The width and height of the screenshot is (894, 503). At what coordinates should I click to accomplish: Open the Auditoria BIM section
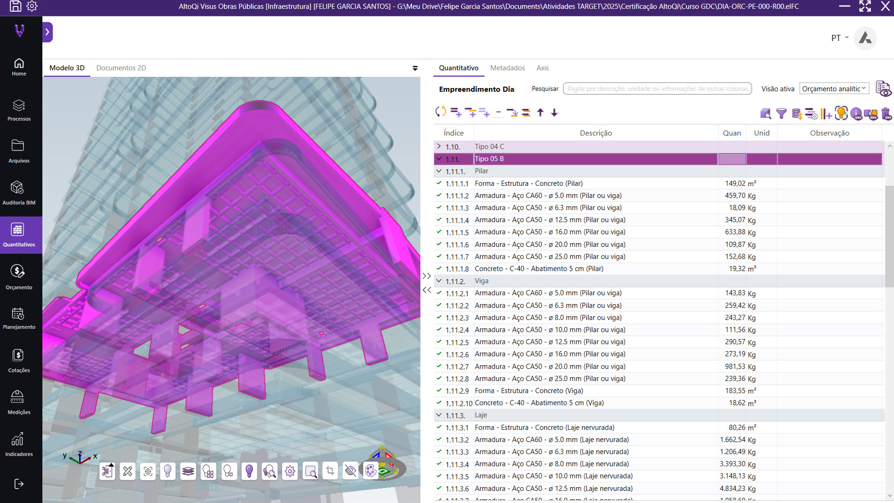(19, 193)
